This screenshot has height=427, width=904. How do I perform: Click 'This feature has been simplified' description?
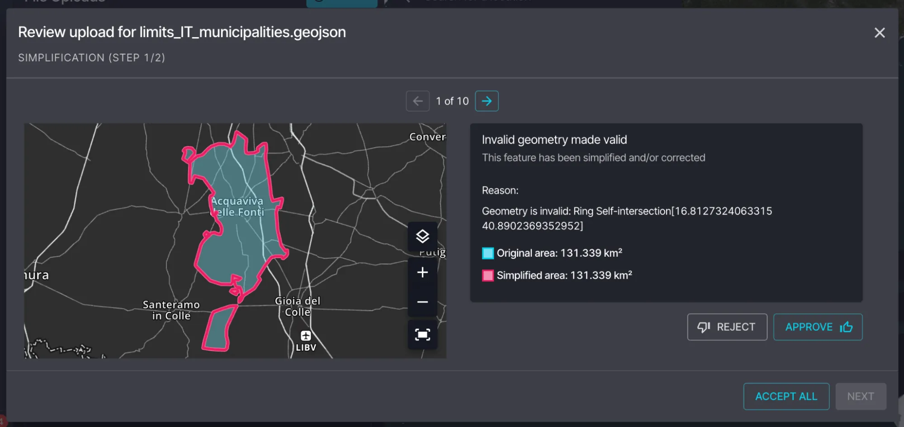593,158
